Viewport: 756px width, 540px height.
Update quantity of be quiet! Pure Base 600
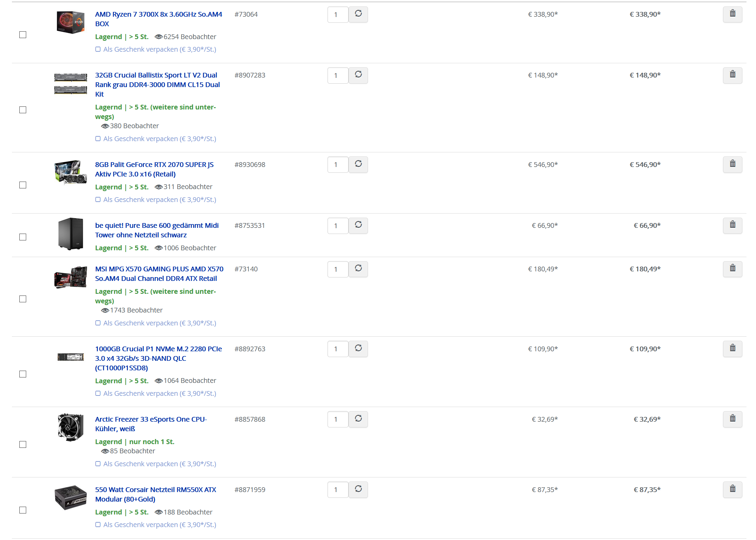point(358,225)
